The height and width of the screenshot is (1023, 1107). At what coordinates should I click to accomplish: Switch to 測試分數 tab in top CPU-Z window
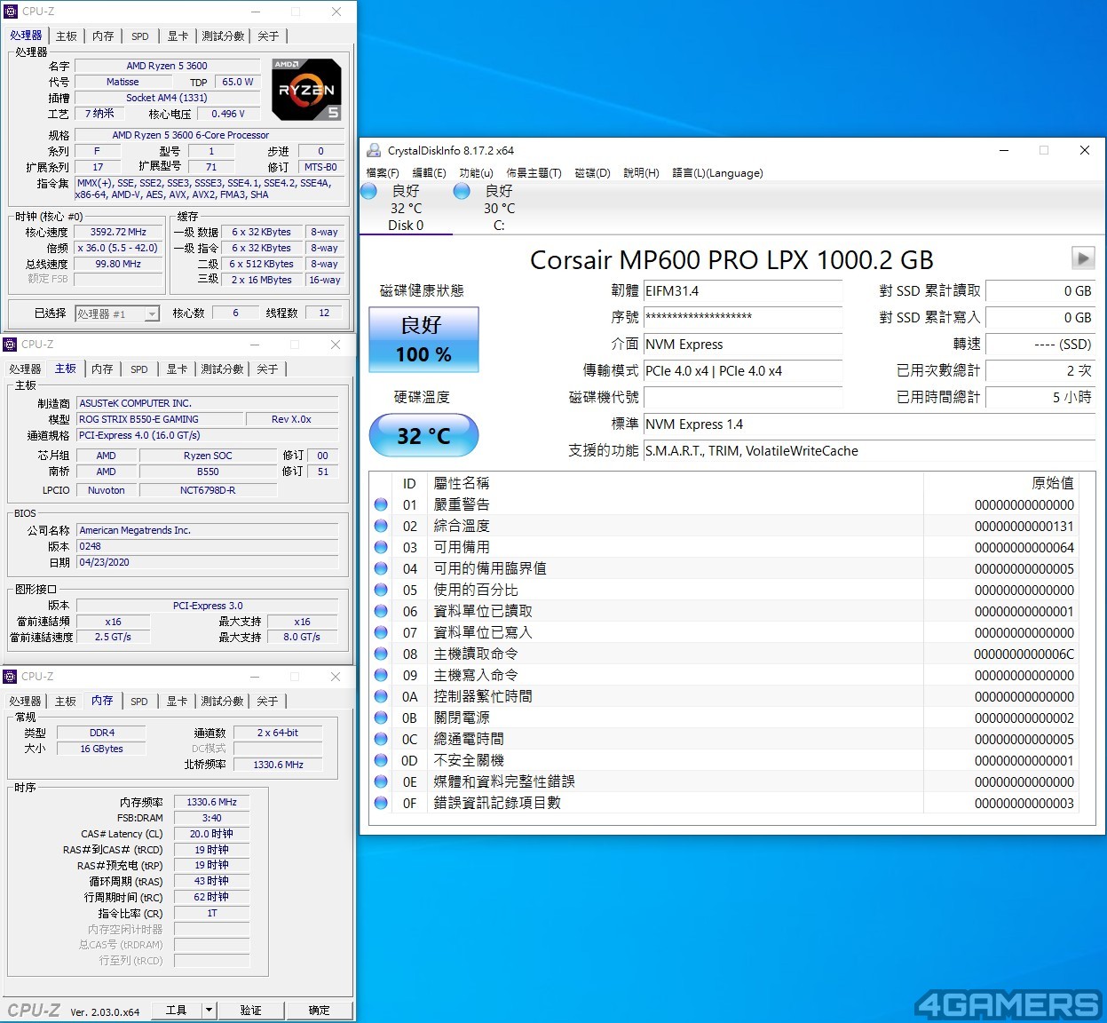pyautogui.click(x=223, y=36)
